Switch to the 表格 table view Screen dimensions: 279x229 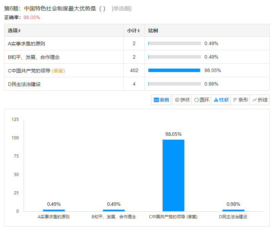click(x=162, y=100)
